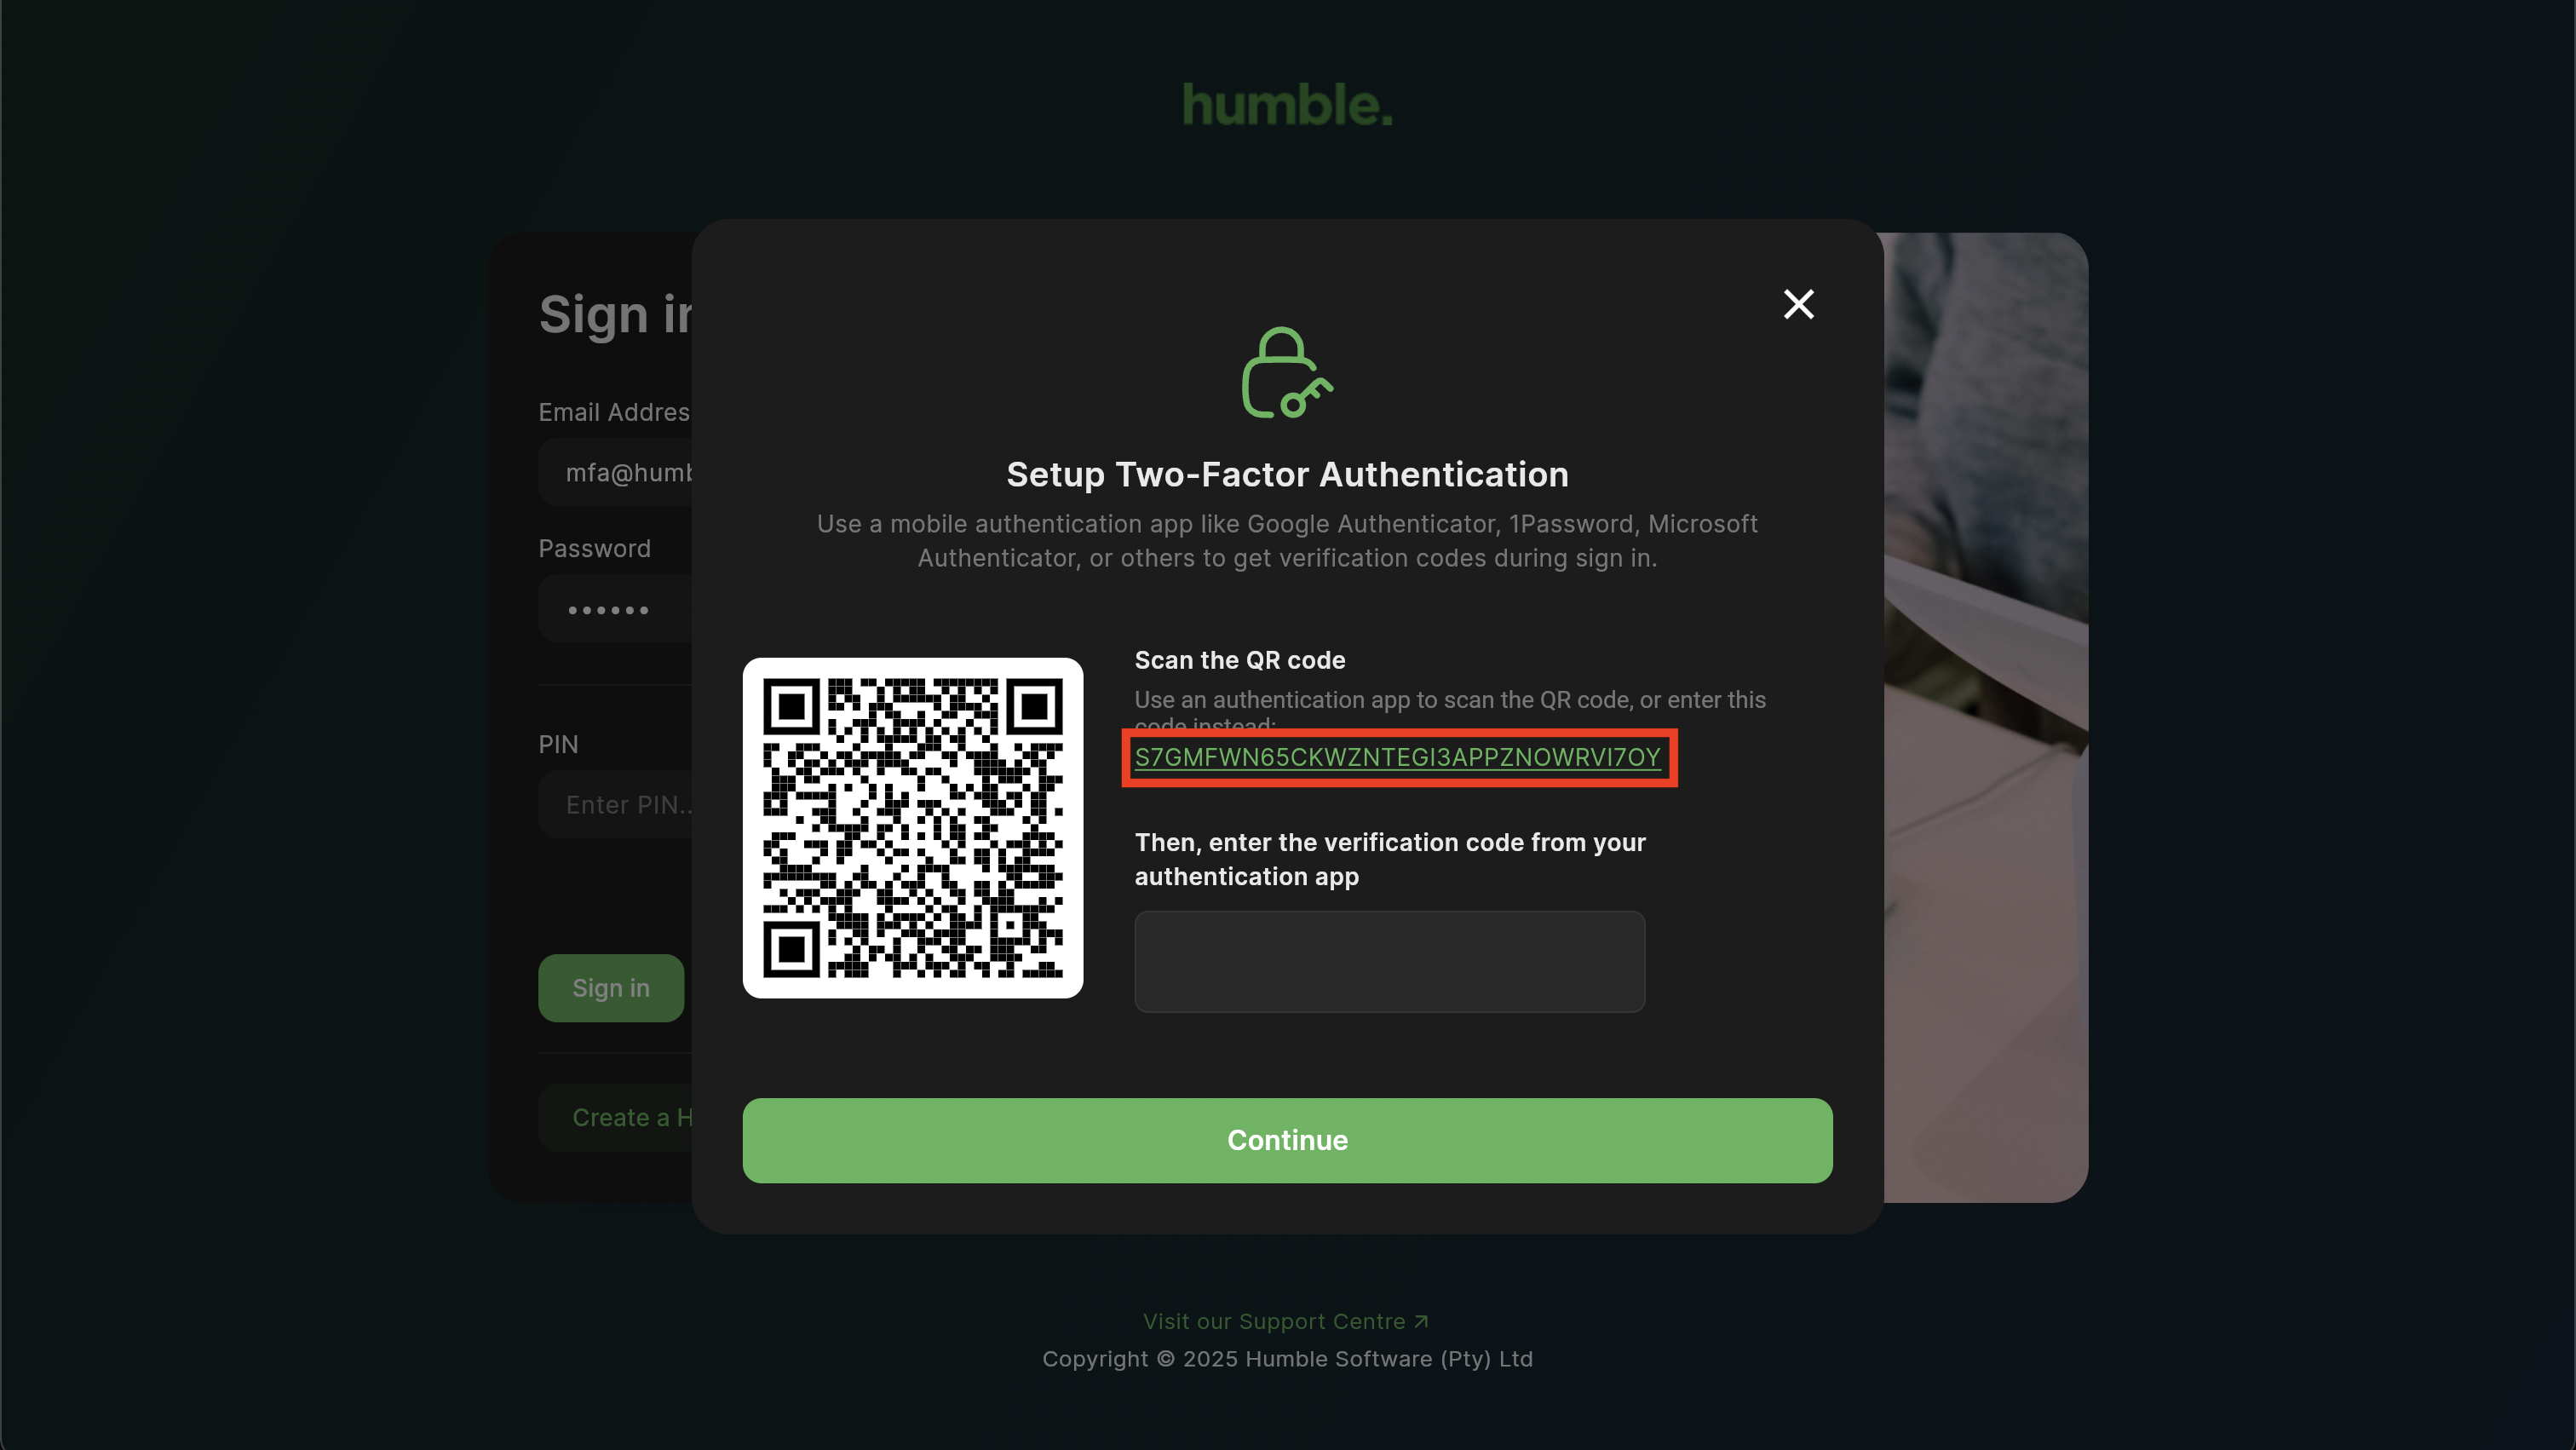Click the Create a Humble account button
The height and width of the screenshot is (1450, 2576).
pyautogui.click(x=616, y=1118)
